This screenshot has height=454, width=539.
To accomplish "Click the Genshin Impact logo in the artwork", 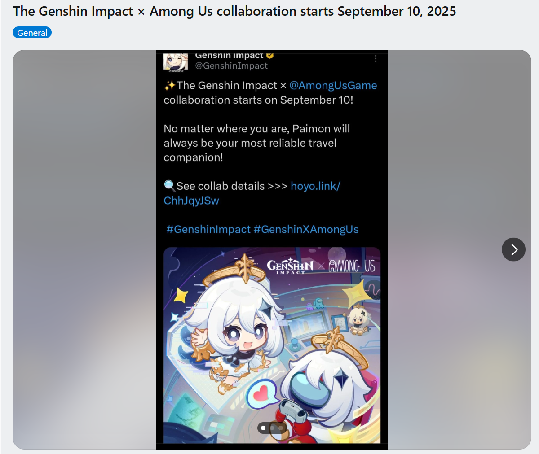I will (x=290, y=266).
